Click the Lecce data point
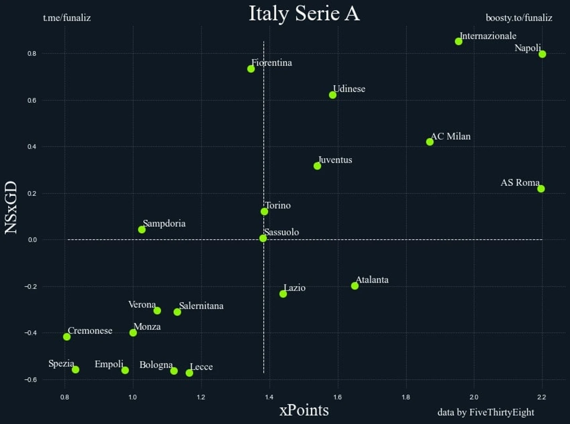 189,373
